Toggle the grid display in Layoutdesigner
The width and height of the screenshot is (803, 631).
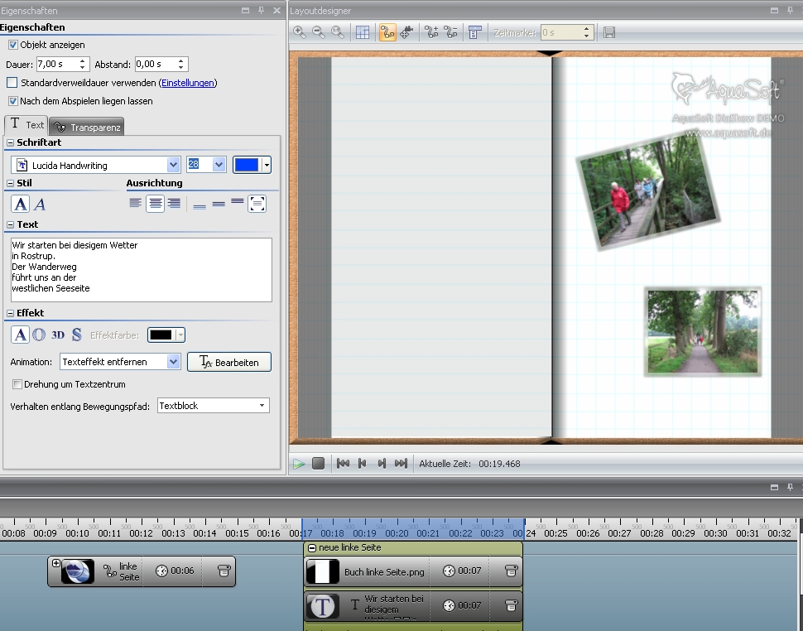pos(363,32)
